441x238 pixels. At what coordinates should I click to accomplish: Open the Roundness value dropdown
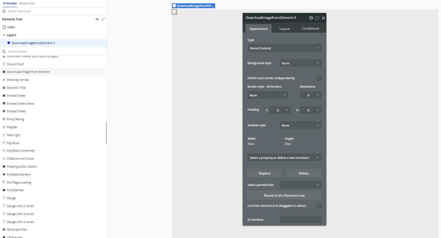coord(311,95)
